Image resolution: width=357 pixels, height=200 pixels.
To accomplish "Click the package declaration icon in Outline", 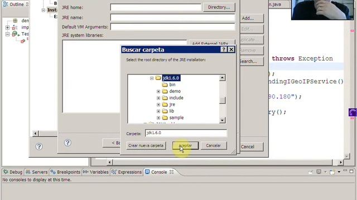I will pyautogui.click(x=15, y=21).
